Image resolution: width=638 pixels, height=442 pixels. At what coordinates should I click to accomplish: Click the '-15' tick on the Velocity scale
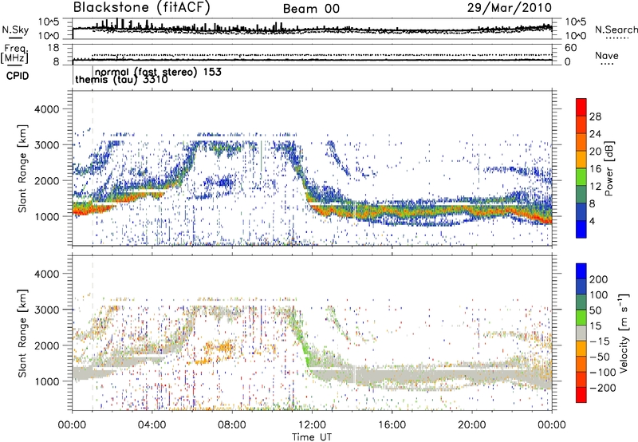[x=600, y=341]
